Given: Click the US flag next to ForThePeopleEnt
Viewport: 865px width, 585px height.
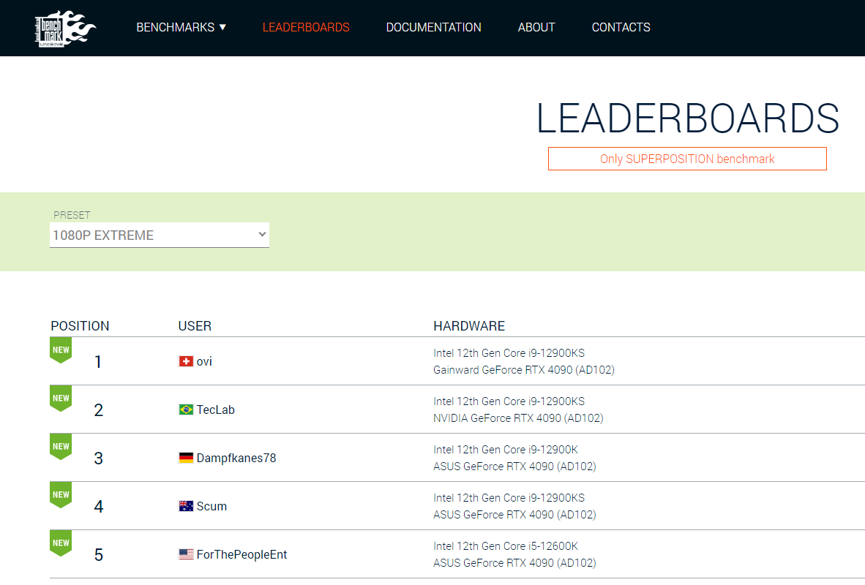Looking at the screenshot, I should (x=186, y=555).
